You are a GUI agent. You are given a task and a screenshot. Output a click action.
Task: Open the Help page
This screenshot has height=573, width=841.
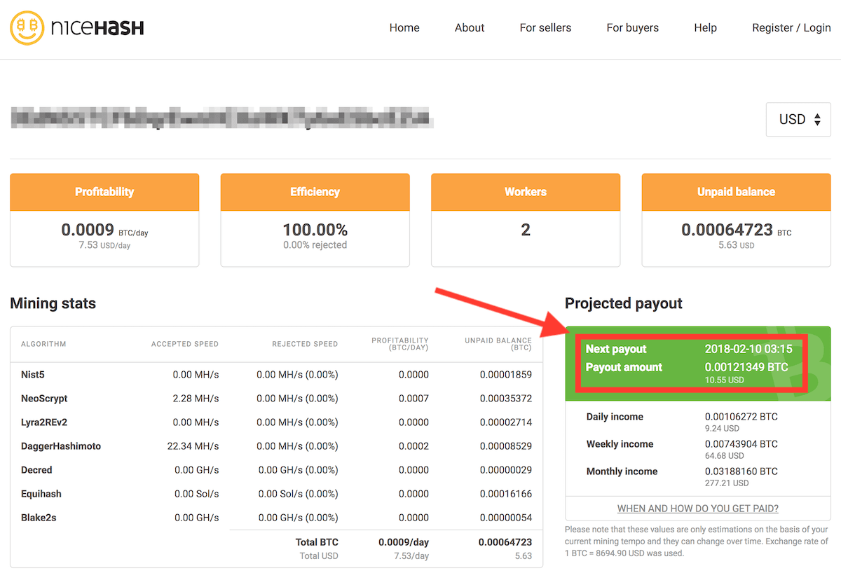(x=705, y=28)
